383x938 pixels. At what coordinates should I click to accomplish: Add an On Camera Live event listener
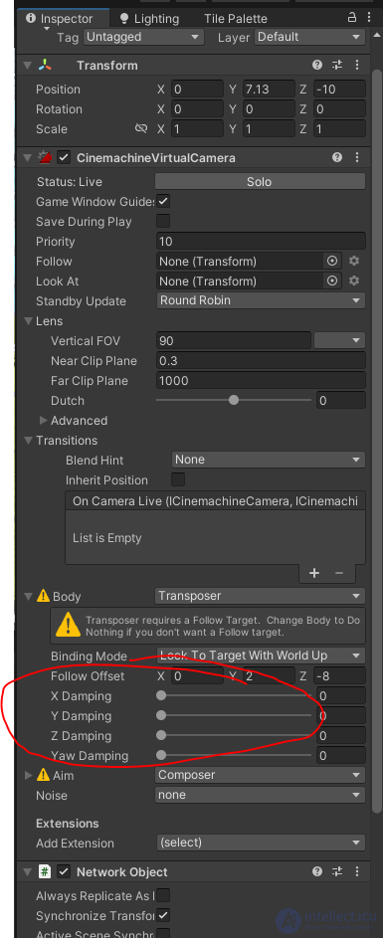tap(314, 573)
